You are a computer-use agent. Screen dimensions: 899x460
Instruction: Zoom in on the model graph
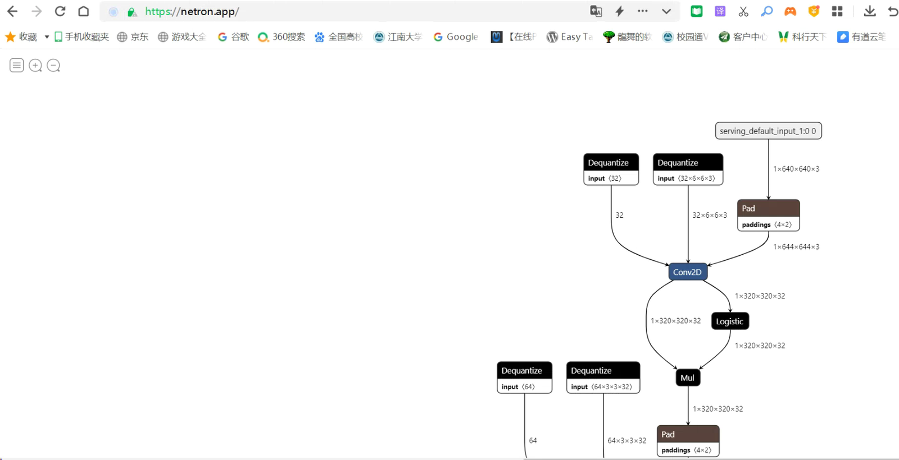[35, 66]
